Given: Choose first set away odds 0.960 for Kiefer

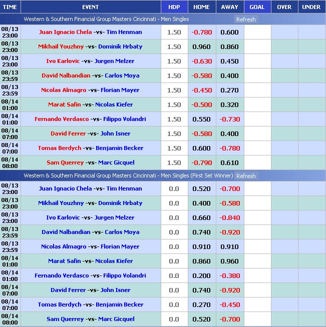Looking at the screenshot, I should tap(229, 261).
